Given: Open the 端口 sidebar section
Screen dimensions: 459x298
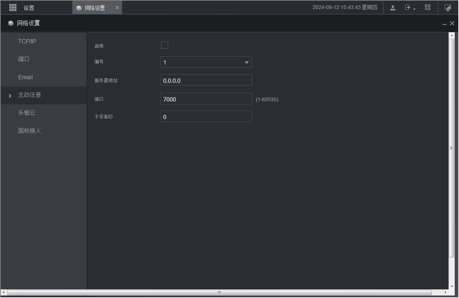Looking at the screenshot, I should (24, 59).
